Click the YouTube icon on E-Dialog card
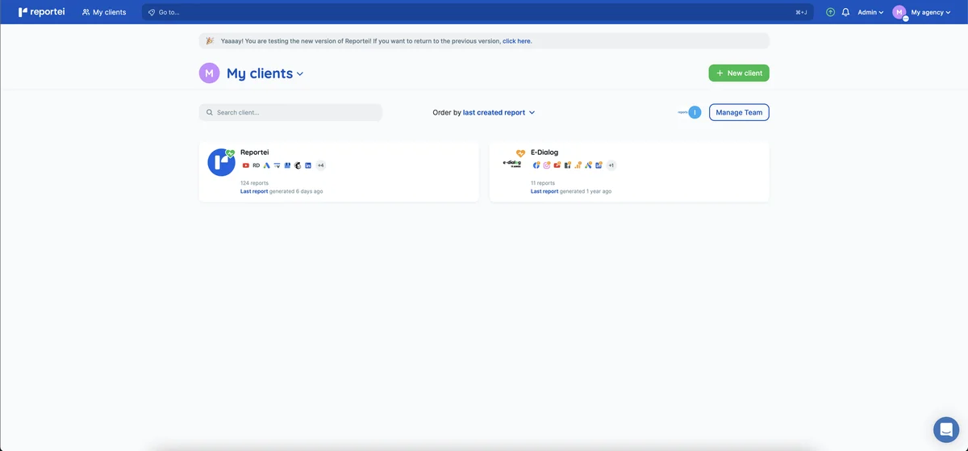Screen dimensions: 968x451 pos(557,165)
